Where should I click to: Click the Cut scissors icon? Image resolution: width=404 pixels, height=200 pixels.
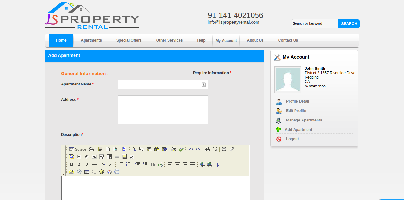134,149
